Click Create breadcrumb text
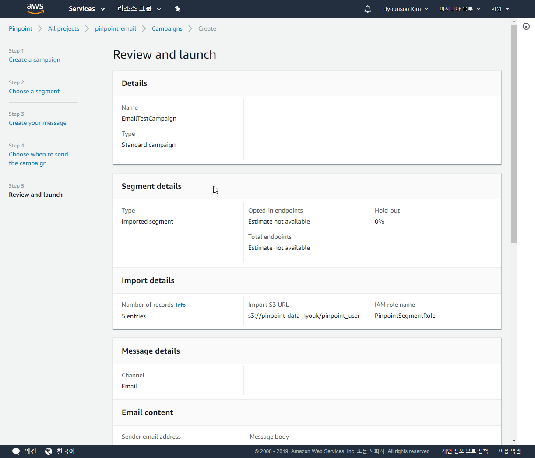The image size is (535, 458). tap(207, 28)
